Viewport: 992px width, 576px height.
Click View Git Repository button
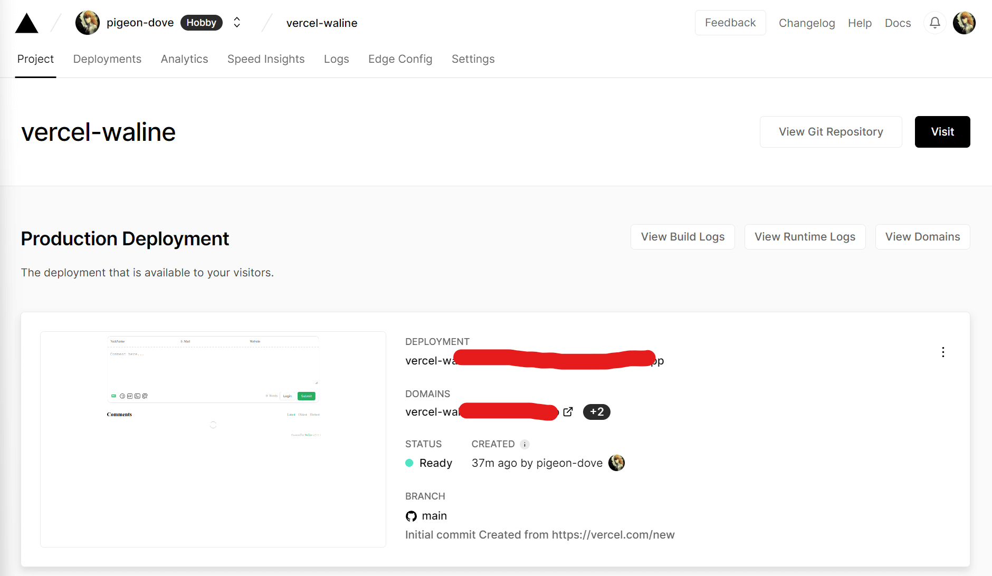831,132
